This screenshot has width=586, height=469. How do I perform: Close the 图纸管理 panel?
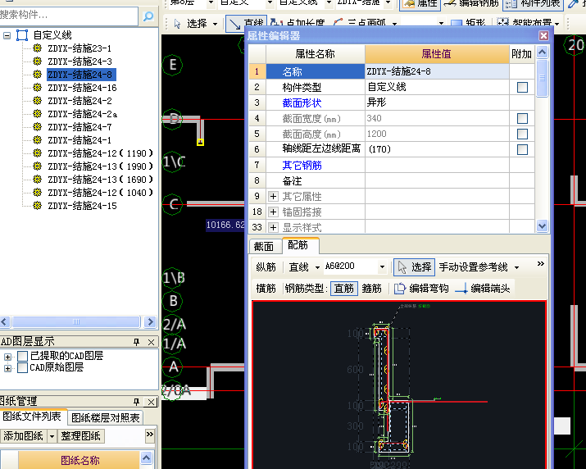pyautogui.click(x=151, y=402)
